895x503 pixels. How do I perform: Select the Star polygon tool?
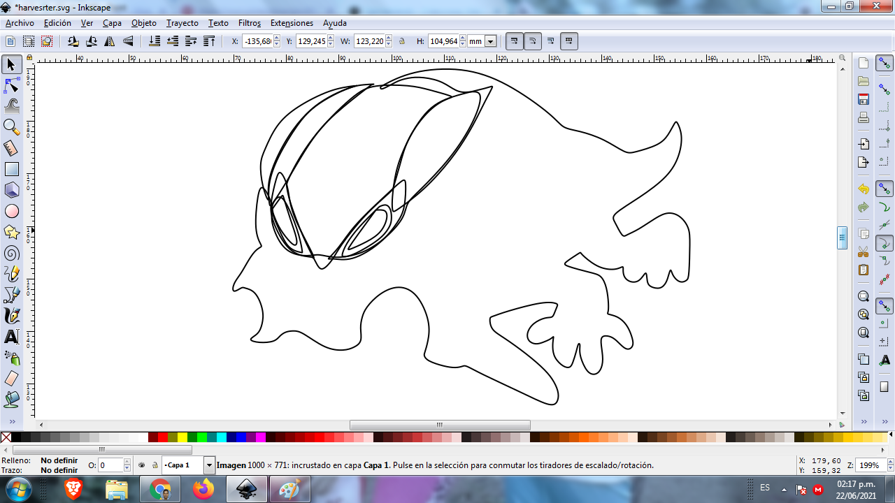click(x=11, y=232)
